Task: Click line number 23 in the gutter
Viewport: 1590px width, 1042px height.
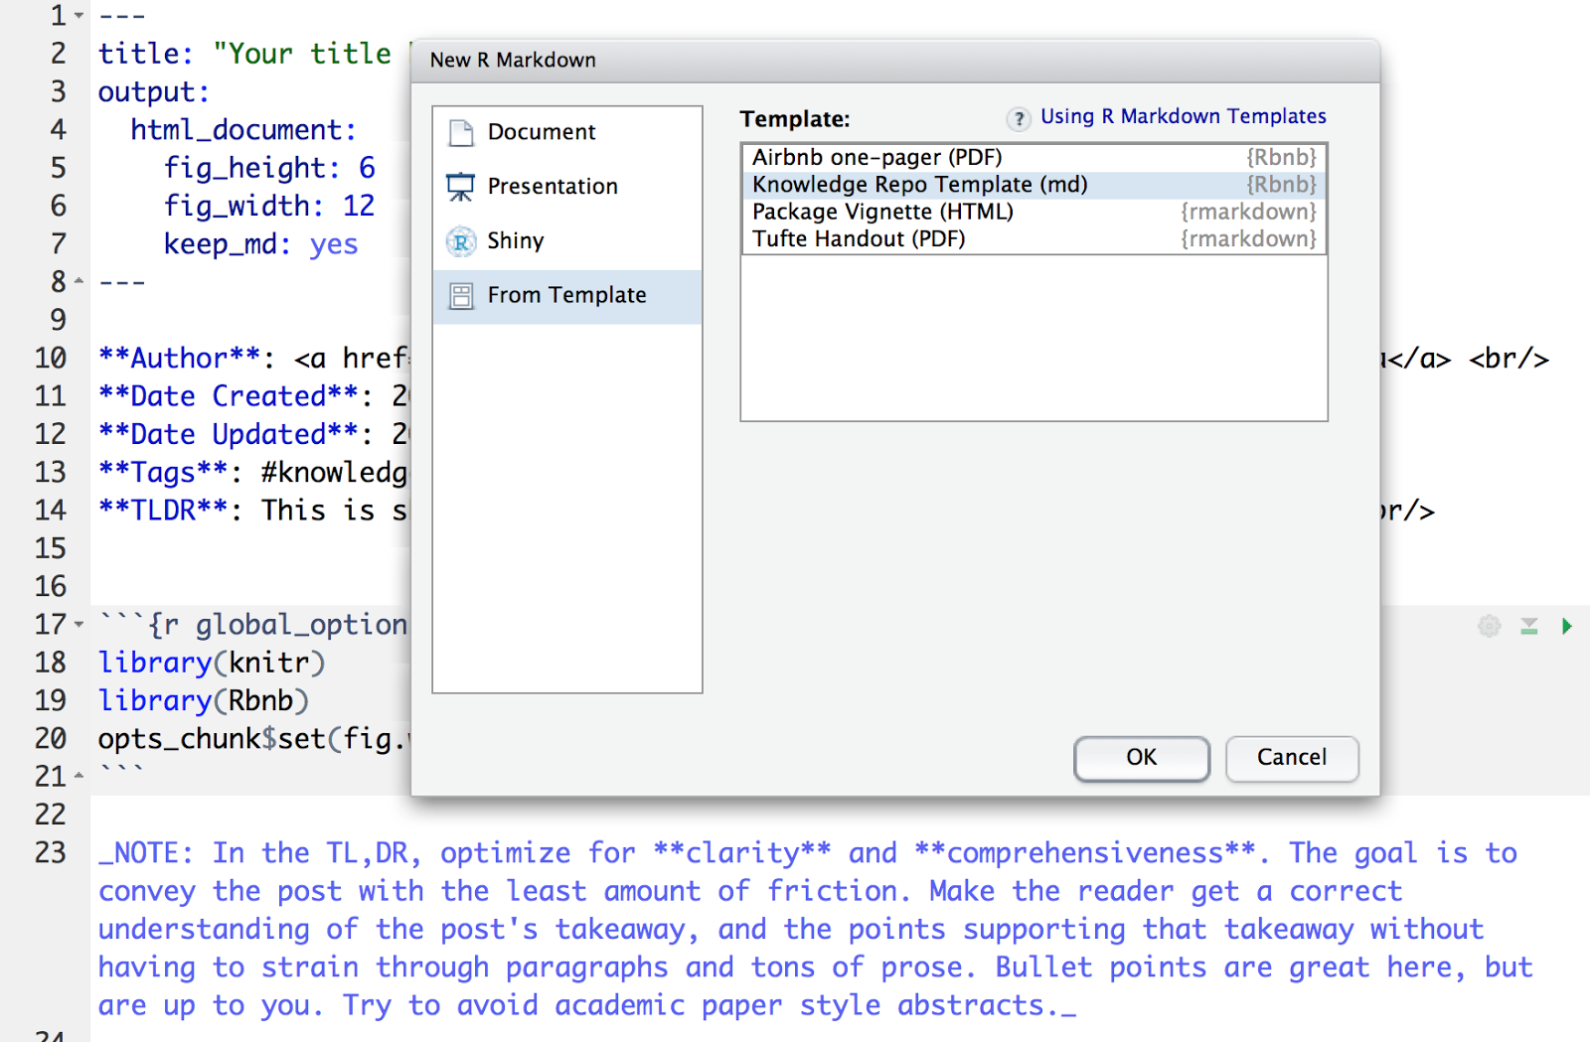Action: point(50,853)
